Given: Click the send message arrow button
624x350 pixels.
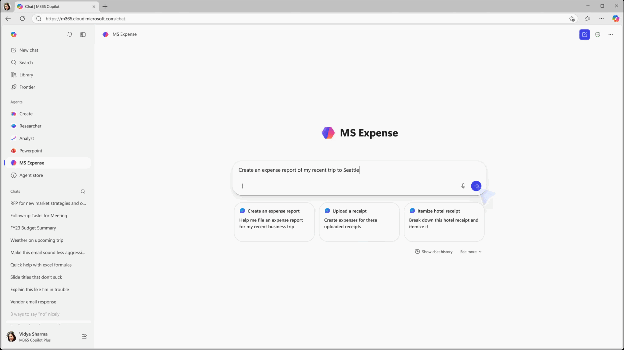Looking at the screenshot, I should pyautogui.click(x=476, y=186).
